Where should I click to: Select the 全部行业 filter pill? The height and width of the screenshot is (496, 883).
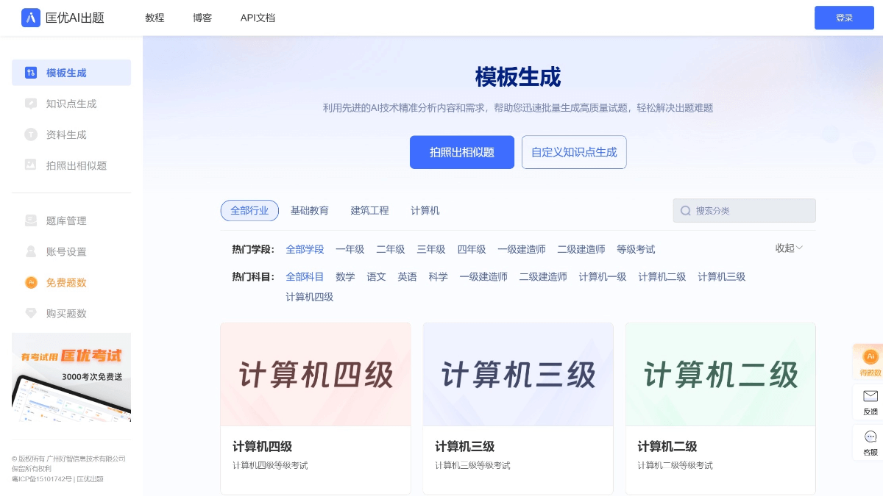(249, 211)
